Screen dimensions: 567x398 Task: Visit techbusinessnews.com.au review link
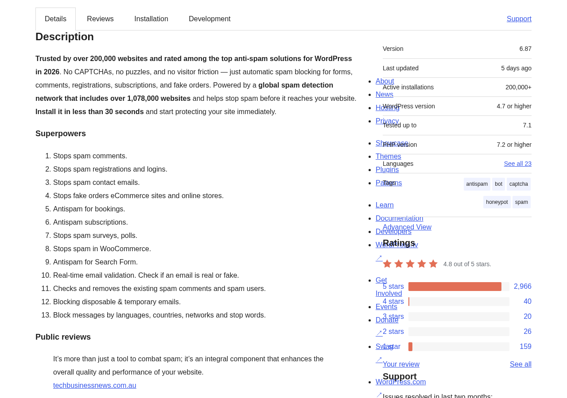coord(95,386)
